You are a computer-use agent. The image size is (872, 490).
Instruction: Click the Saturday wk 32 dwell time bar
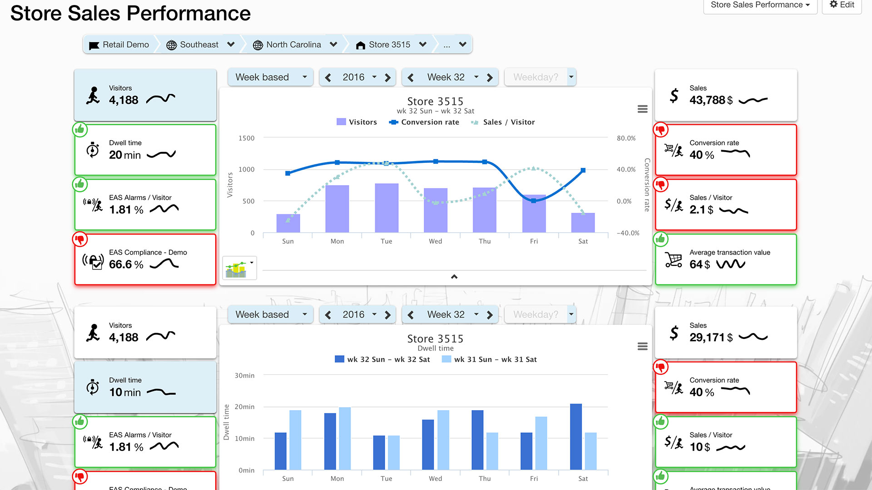pos(576,436)
